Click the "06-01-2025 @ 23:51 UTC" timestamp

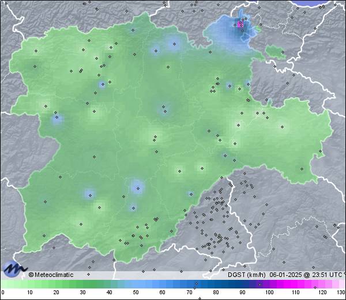pyautogui.click(x=306, y=275)
